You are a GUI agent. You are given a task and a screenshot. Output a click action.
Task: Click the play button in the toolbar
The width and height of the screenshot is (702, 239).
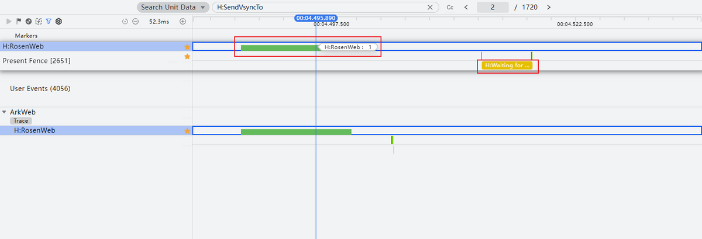(x=9, y=21)
